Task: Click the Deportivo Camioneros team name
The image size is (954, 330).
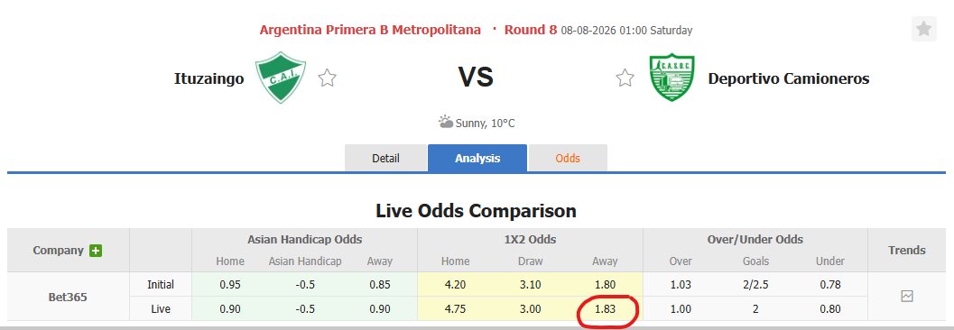Action: pos(789,78)
